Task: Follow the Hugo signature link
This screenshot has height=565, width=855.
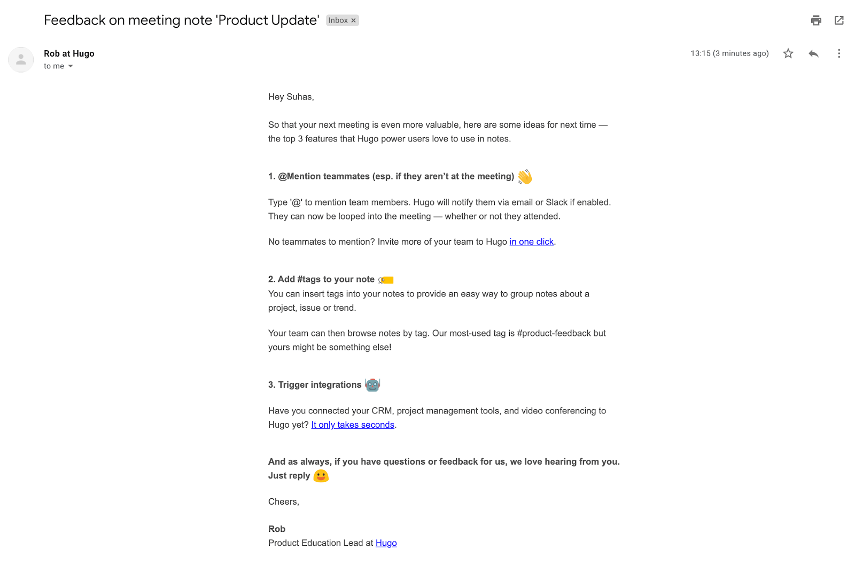Action: coord(386,543)
